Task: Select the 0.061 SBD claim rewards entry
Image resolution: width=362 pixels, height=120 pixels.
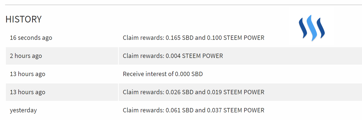Action: coord(193,110)
